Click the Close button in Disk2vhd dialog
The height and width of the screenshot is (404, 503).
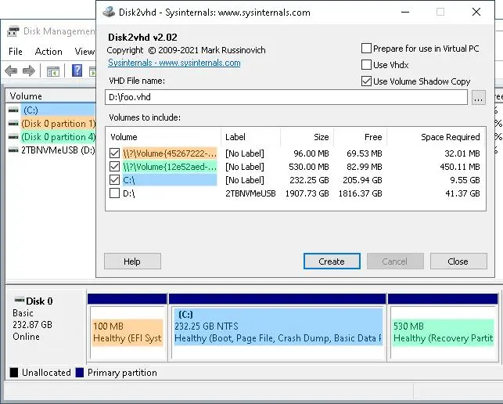click(x=458, y=262)
